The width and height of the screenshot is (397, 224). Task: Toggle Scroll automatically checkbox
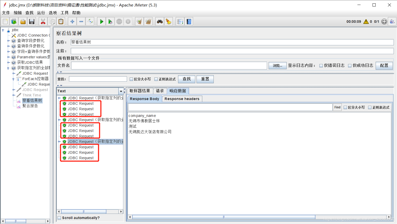coord(59,218)
